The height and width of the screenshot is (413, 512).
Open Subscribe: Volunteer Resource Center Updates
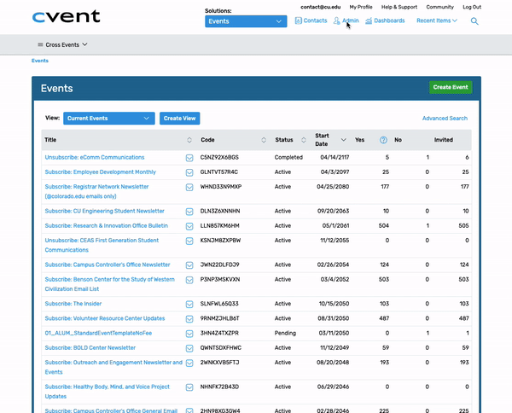pyautogui.click(x=105, y=318)
